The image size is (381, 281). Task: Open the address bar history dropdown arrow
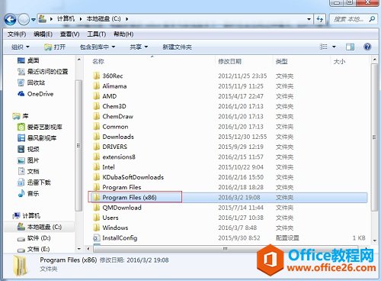(x=309, y=19)
